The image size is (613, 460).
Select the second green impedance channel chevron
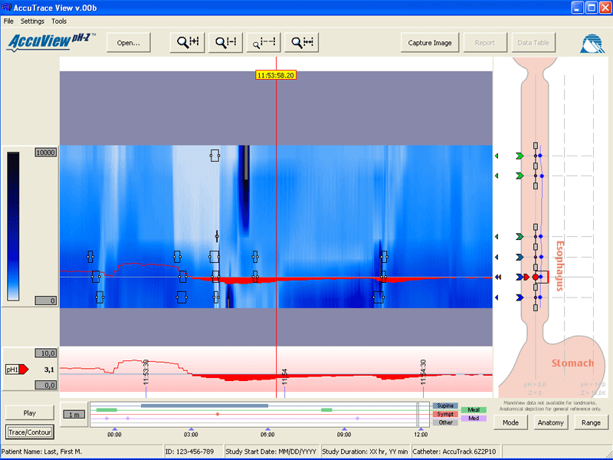pyautogui.click(x=520, y=176)
